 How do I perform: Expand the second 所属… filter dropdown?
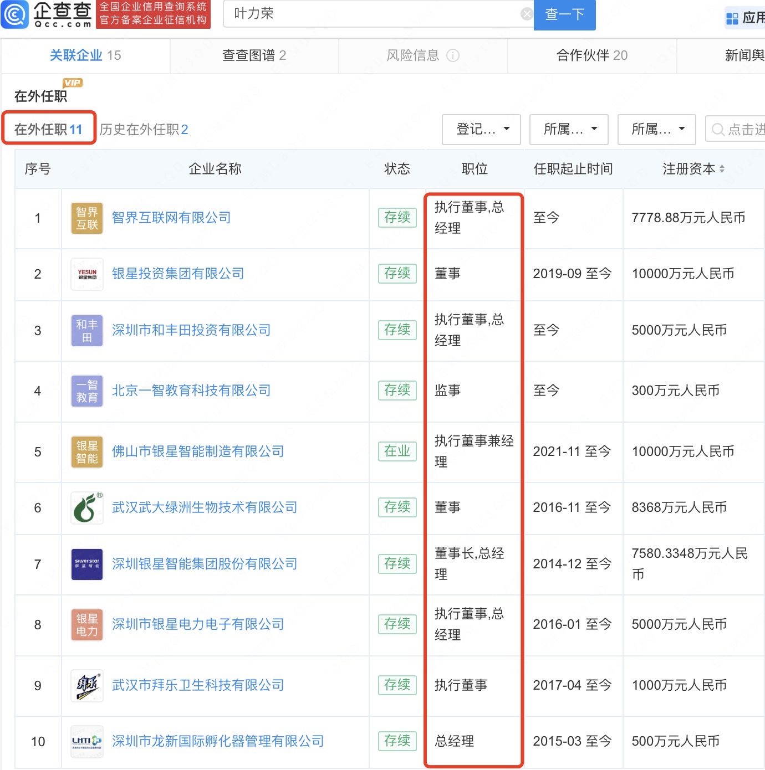point(656,130)
